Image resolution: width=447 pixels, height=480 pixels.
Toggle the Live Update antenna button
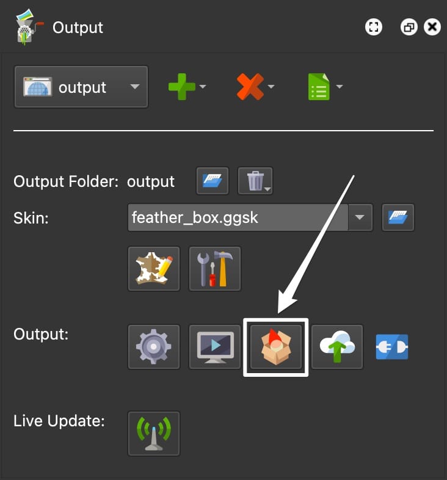pos(154,434)
